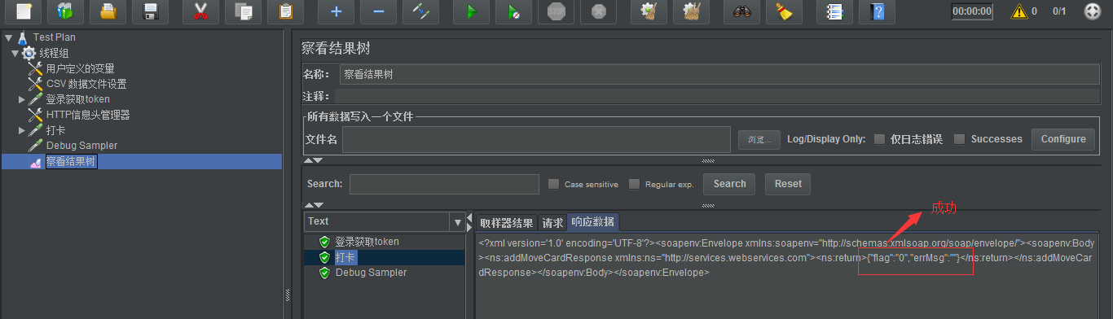This screenshot has height=319, width=1113.
Task: Select CSV 数据文件设置 element
Action: [x=86, y=84]
